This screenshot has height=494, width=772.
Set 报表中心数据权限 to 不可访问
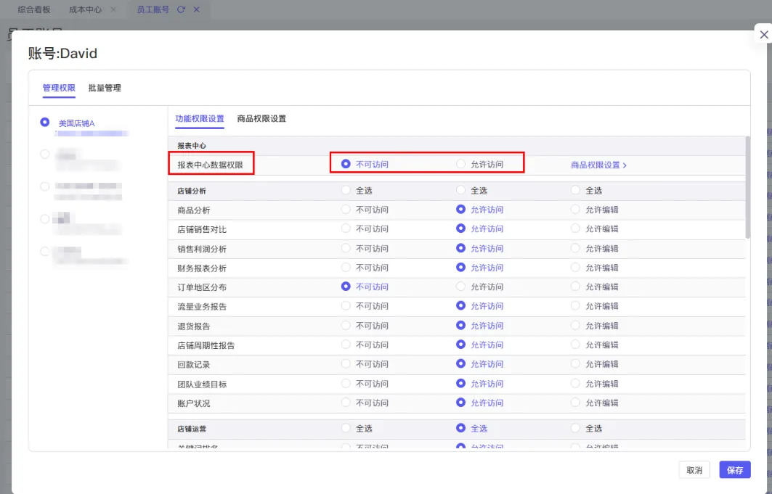pos(346,164)
